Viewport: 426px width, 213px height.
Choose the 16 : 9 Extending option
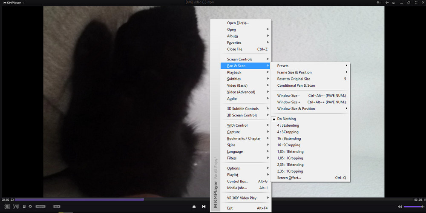[x=310, y=139]
